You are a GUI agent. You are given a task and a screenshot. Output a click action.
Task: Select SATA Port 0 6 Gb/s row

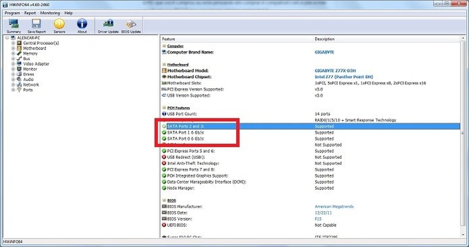[310, 139]
